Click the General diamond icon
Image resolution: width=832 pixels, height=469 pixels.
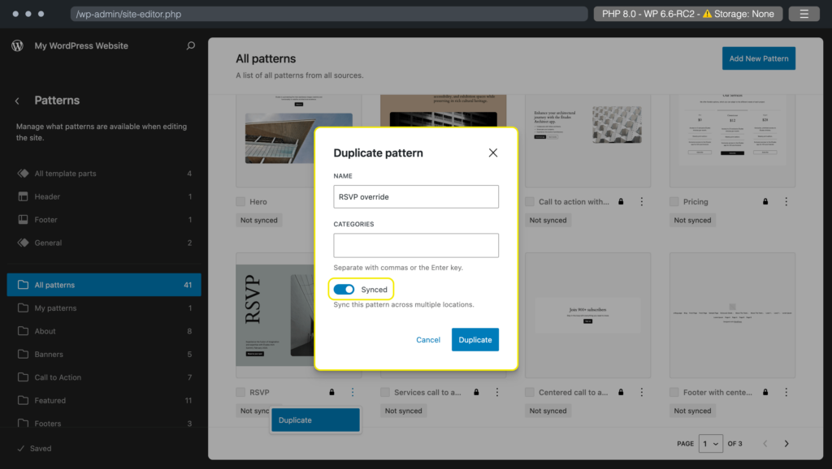(x=23, y=243)
